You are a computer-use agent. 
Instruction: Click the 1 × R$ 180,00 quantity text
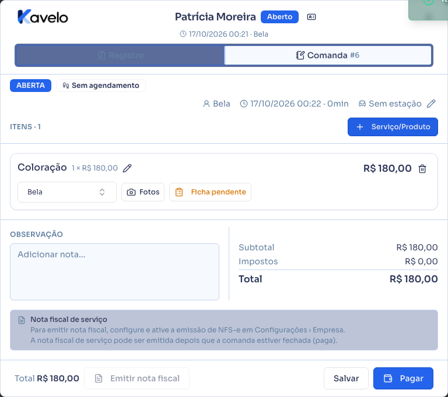(x=94, y=168)
